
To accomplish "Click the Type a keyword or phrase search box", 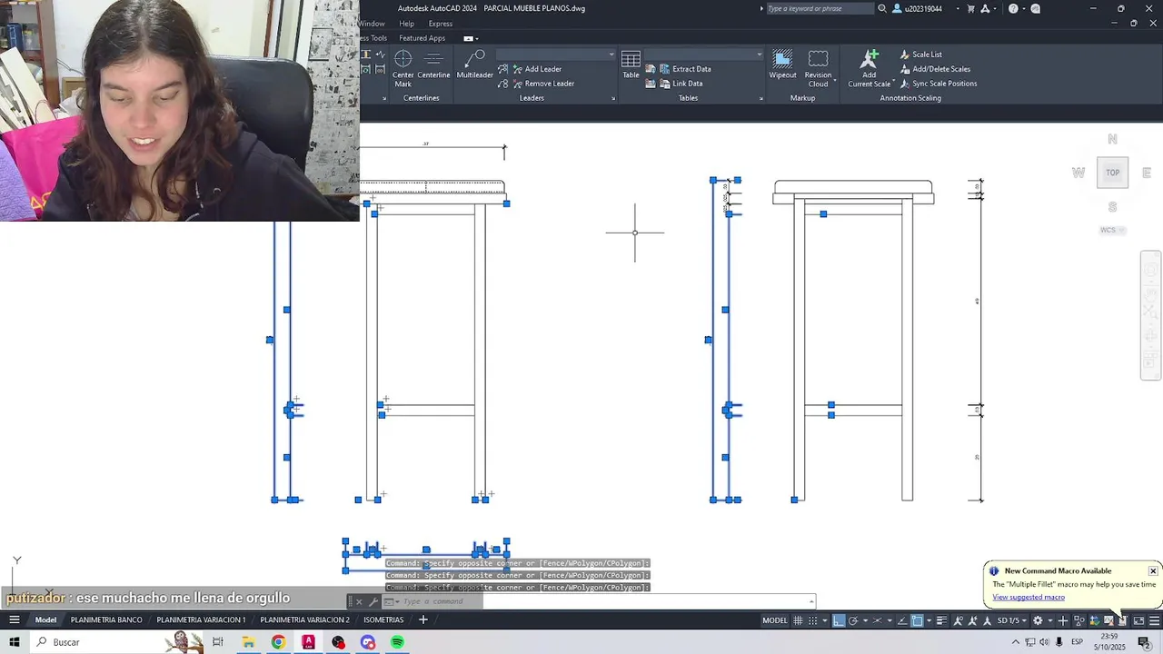I will tap(820, 9).
